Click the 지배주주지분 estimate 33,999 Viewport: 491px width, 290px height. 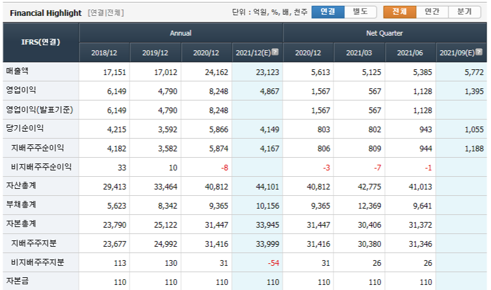pyautogui.click(x=267, y=245)
